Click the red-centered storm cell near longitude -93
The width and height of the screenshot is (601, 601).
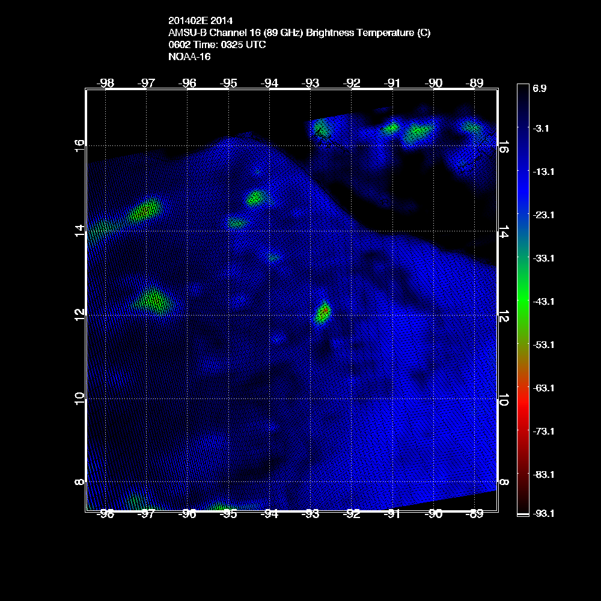[323, 312]
